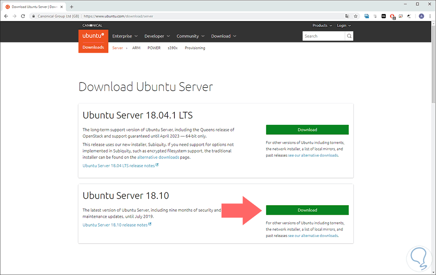Click the black square extension icon
This screenshot has width=436, height=275.
tap(384, 16)
